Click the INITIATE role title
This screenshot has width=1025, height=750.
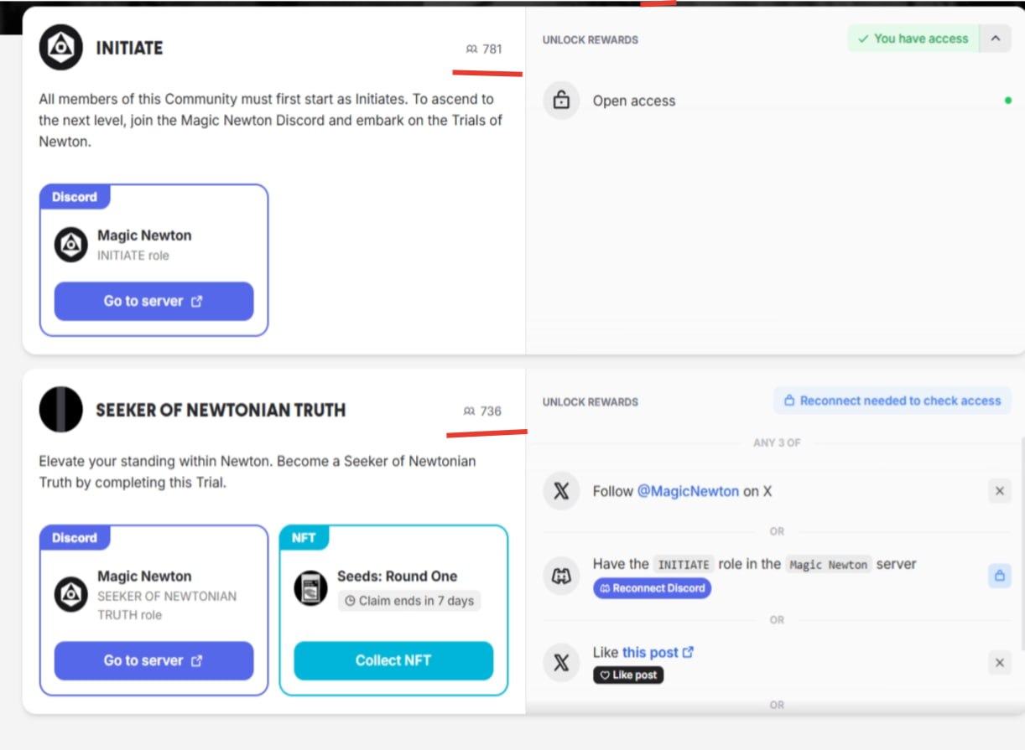pyautogui.click(x=129, y=49)
